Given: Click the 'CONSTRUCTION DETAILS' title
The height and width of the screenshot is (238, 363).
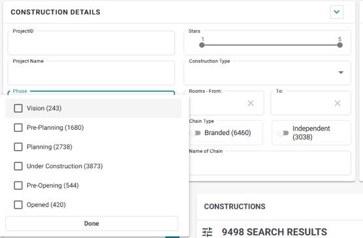Looking at the screenshot, I should (55, 12).
